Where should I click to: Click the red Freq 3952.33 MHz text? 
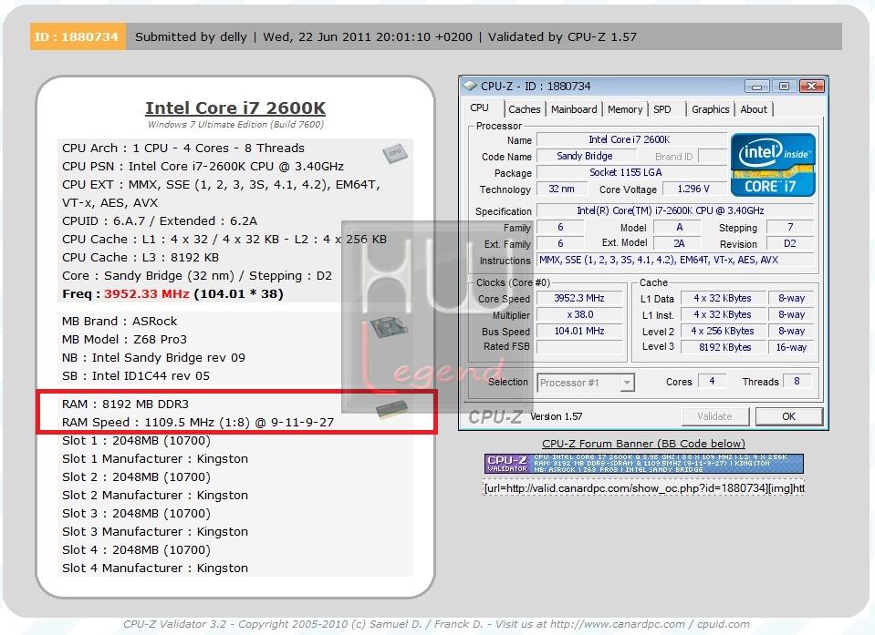click(146, 293)
